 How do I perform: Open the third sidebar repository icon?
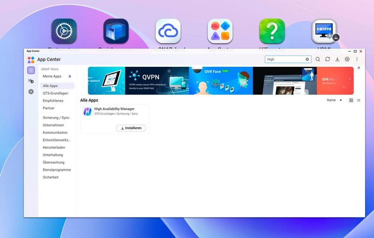point(31,91)
